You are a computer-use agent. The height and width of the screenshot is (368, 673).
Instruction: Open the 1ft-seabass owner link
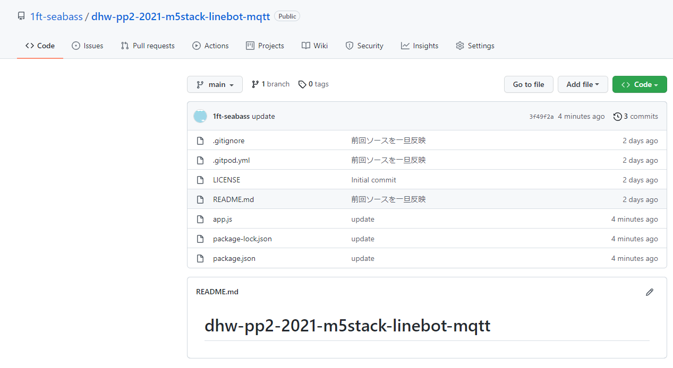coord(56,16)
